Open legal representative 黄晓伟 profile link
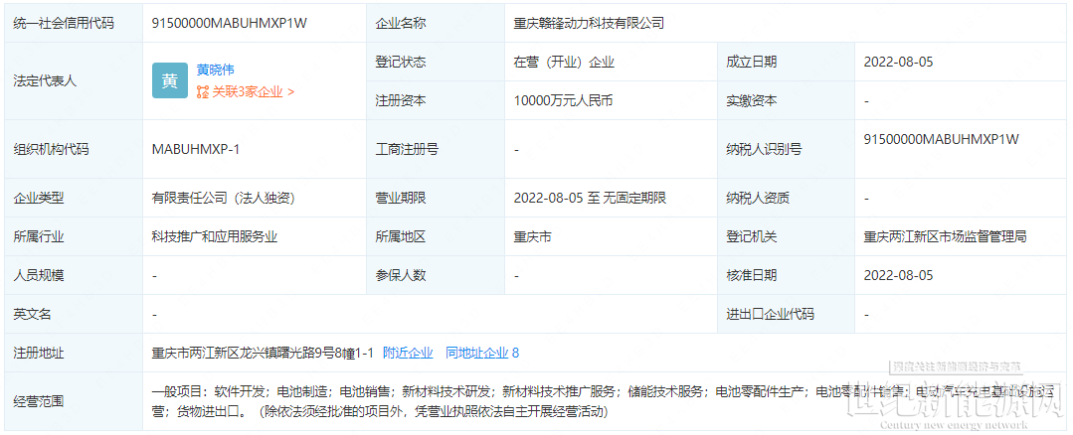 (216, 70)
